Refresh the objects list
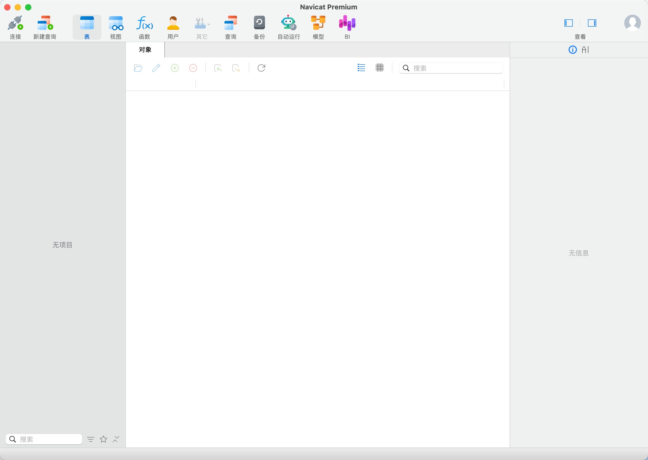The height and width of the screenshot is (460, 648). click(x=261, y=68)
